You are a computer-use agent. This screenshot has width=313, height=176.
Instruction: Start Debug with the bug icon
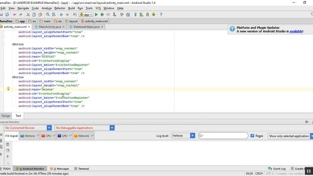102,15
